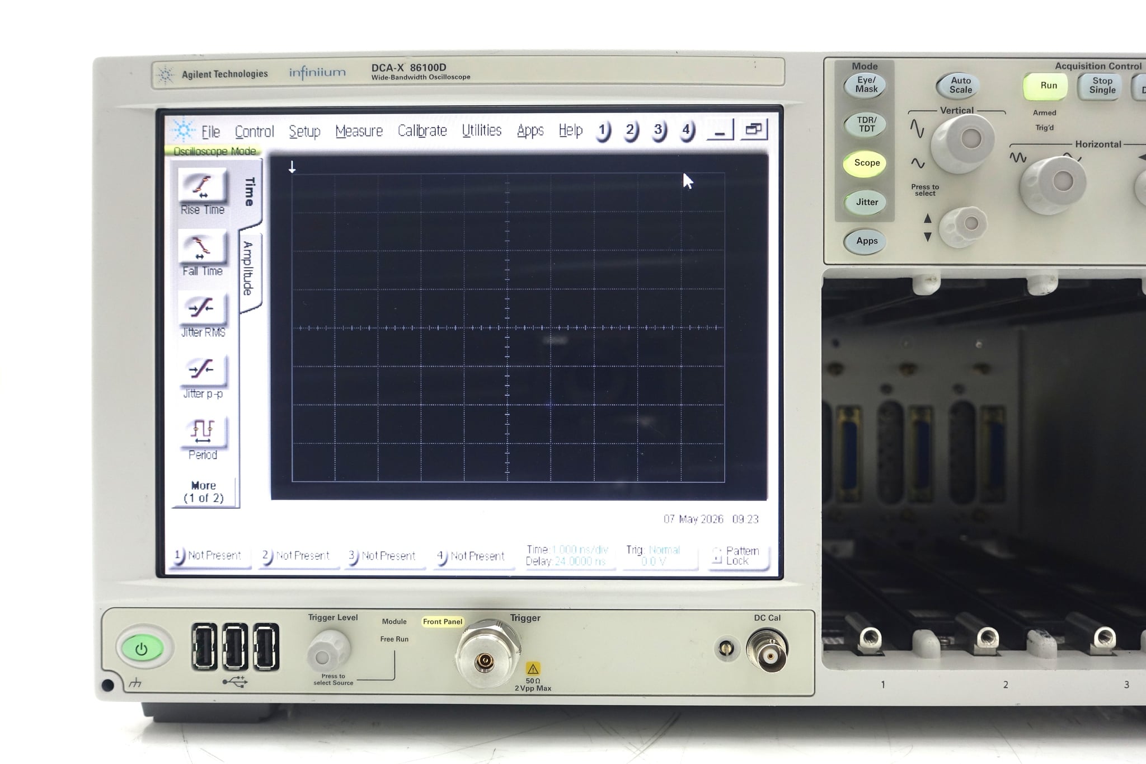Click the waveform graticule display area
The height and width of the screenshot is (764, 1146).
click(508, 327)
